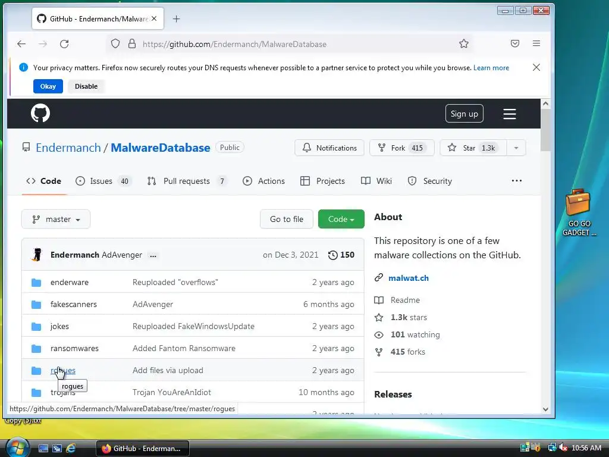Open the Wiki tab

[x=376, y=181]
